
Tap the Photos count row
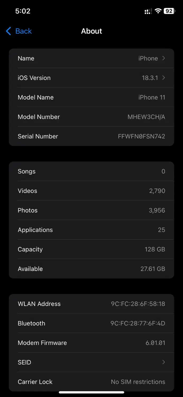click(91, 210)
